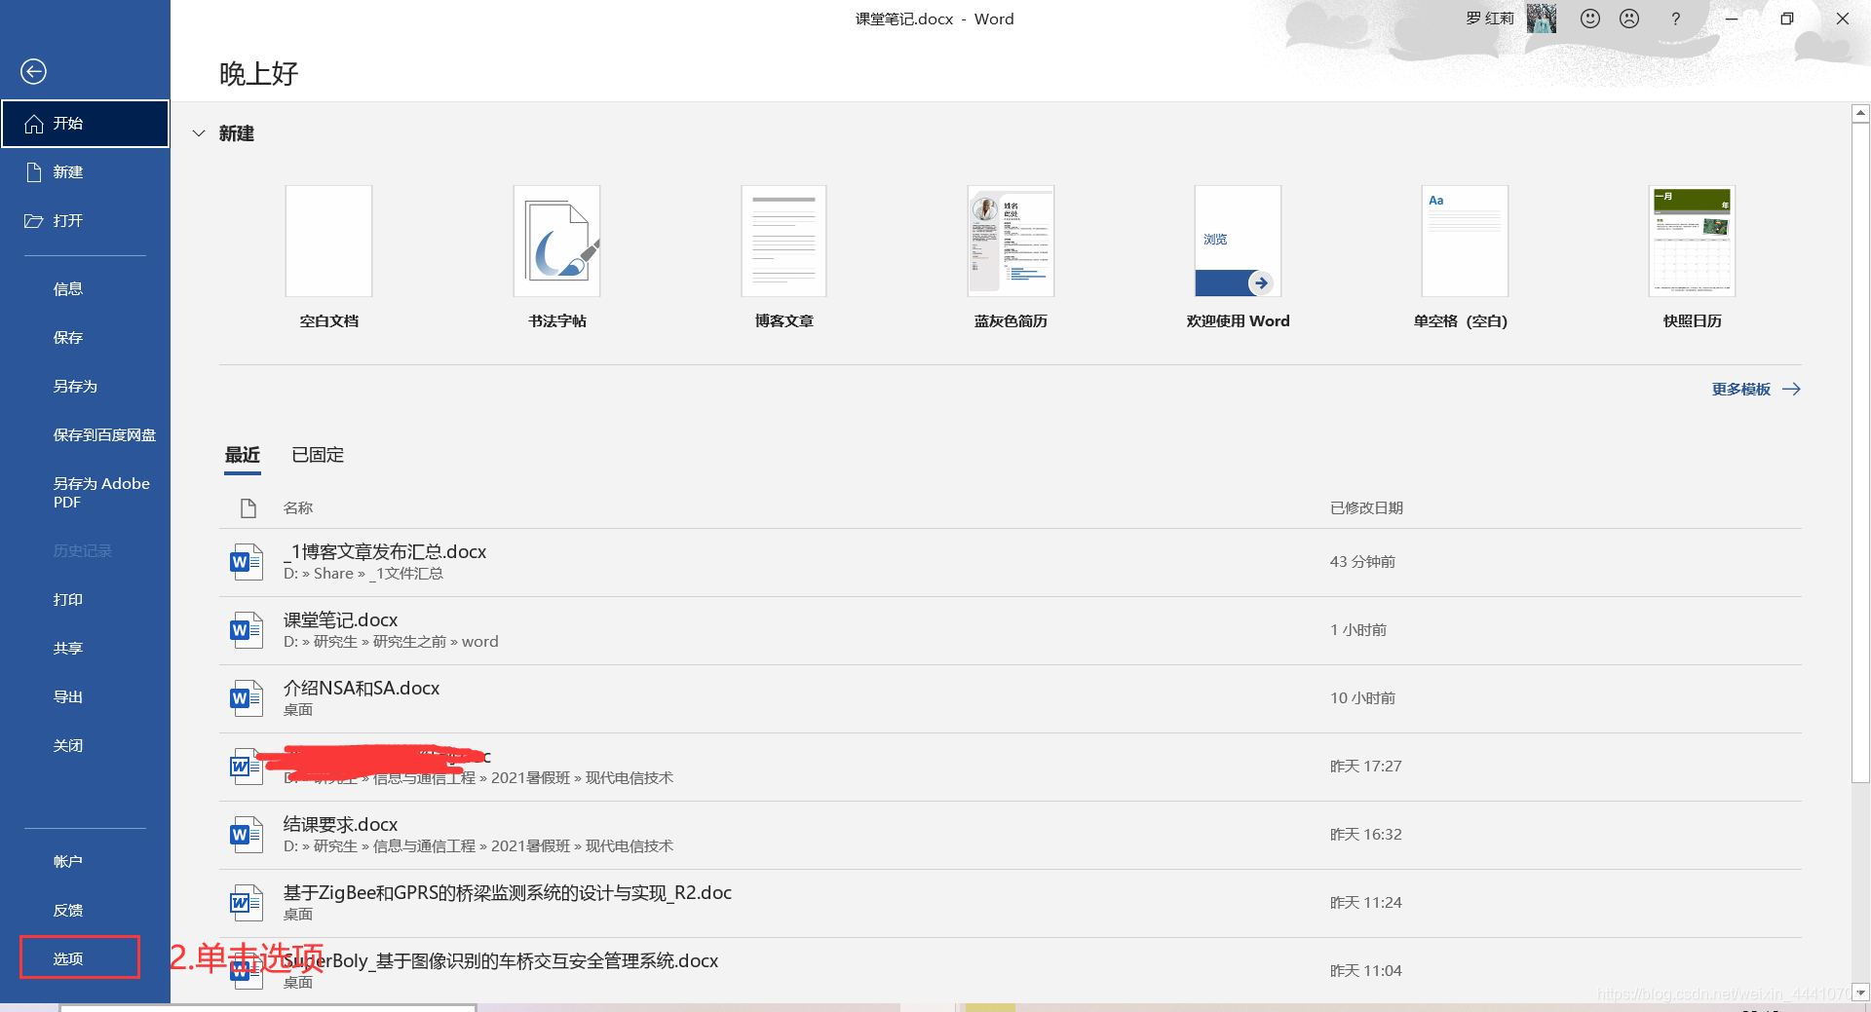Image resolution: width=1871 pixels, height=1012 pixels.
Task: Pick the 单空格 (空白) template thumbnail
Action: click(x=1465, y=241)
